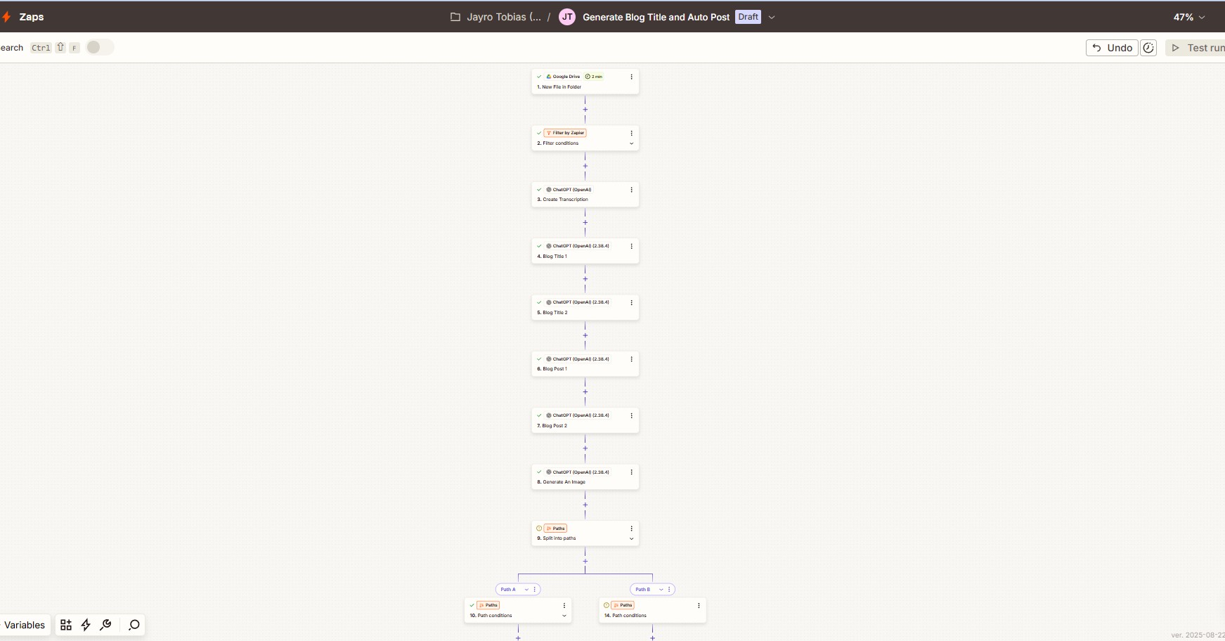
Task: Add a step after Split into paths
Action: pos(585,562)
